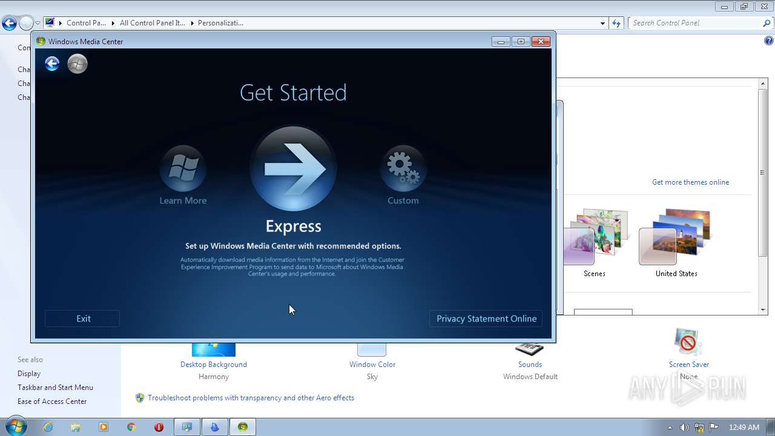Expand arrow after All Control Panel Items
The height and width of the screenshot is (436, 775).
(192, 23)
